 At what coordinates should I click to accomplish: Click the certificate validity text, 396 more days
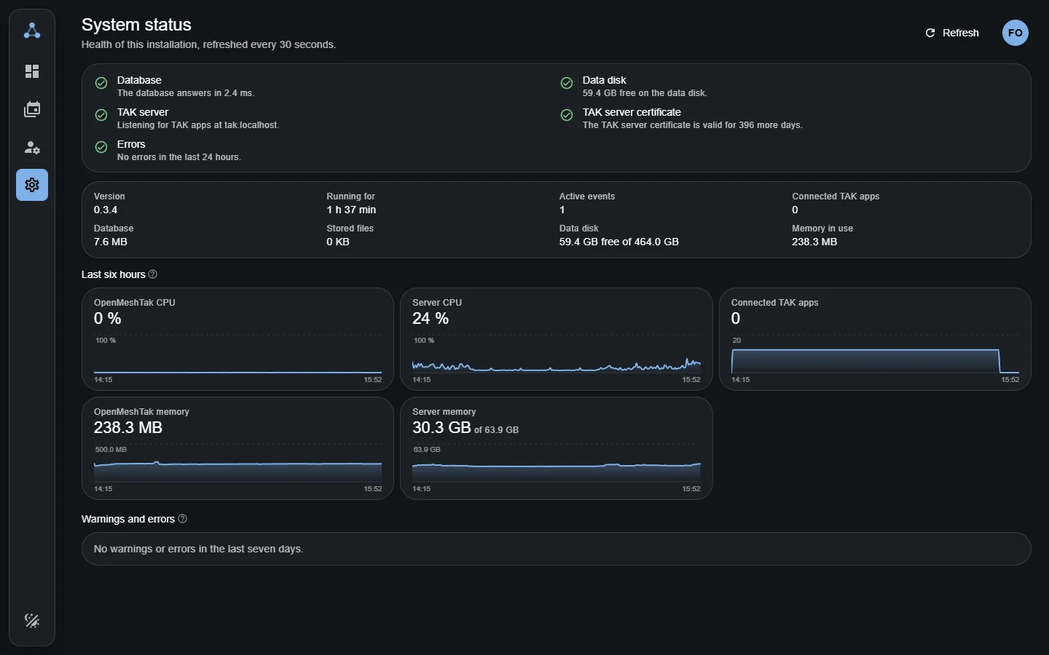pos(693,125)
